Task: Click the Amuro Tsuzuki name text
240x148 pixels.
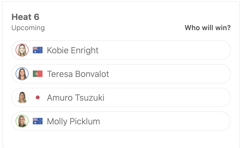Action: (x=76, y=98)
